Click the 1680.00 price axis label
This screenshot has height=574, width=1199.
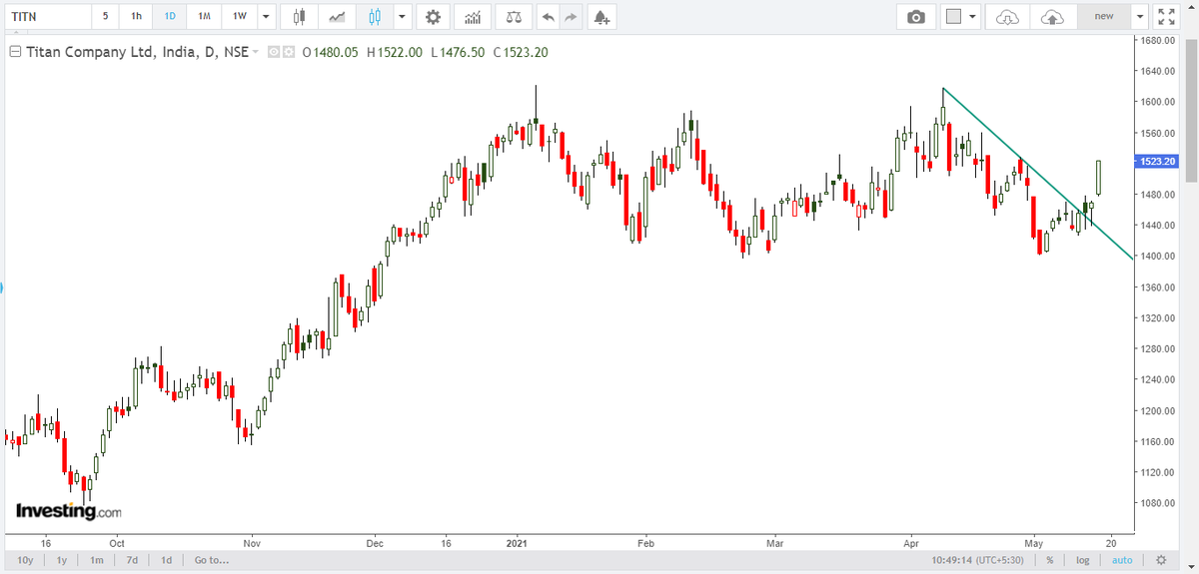[x=1159, y=40]
